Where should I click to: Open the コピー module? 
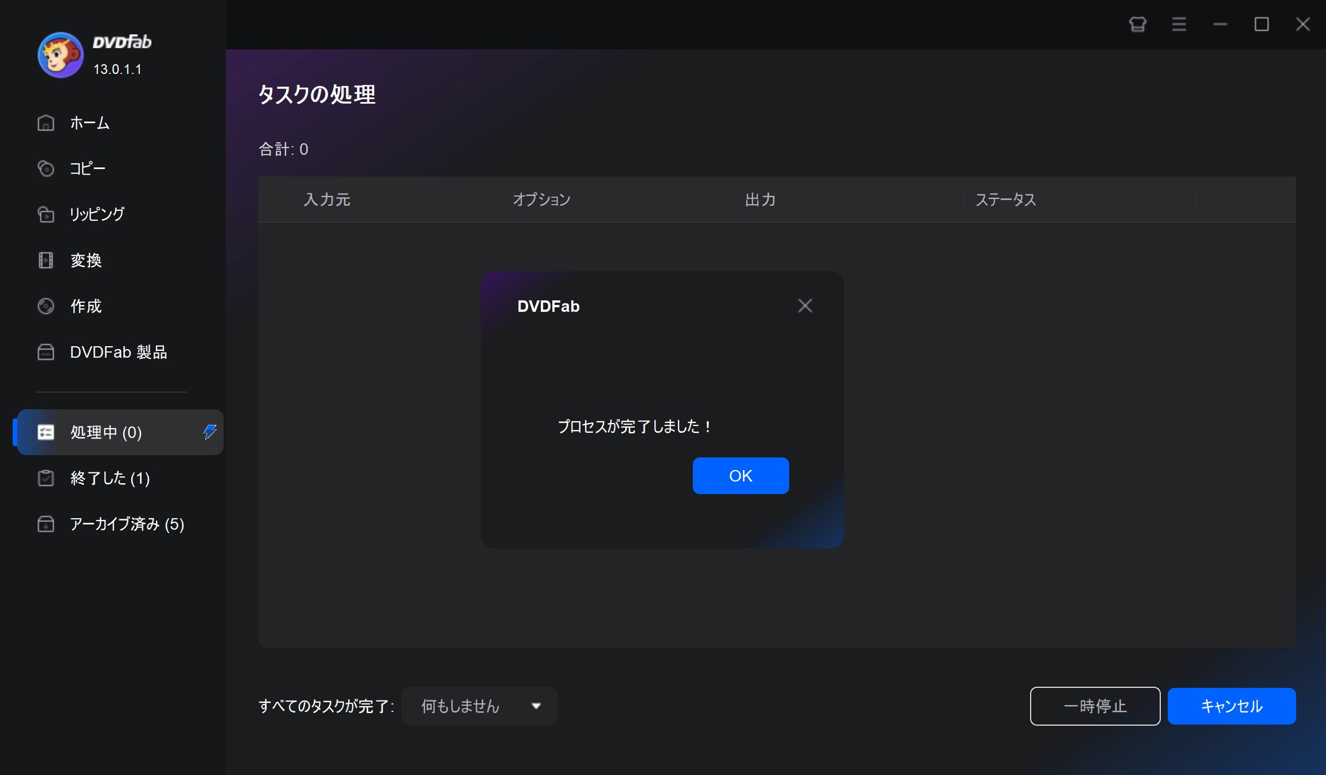pos(88,169)
